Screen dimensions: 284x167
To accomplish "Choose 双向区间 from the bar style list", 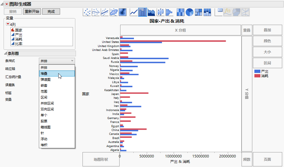I will tap(57, 109).
